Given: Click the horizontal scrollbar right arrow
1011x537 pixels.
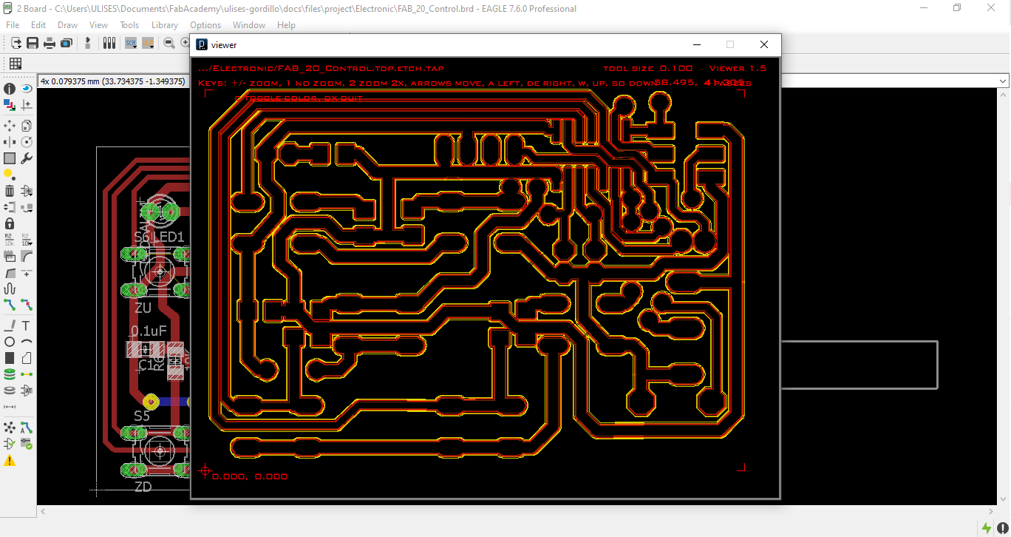Looking at the screenshot, I should pyautogui.click(x=990, y=511).
